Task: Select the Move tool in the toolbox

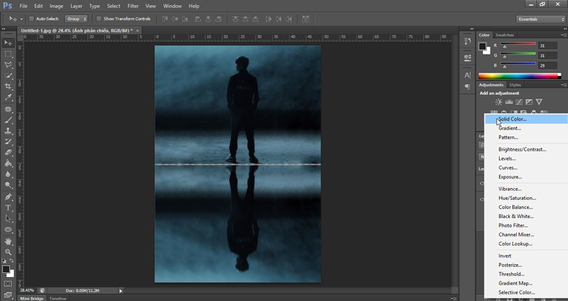Action: pyautogui.click(x=8, y=43)
